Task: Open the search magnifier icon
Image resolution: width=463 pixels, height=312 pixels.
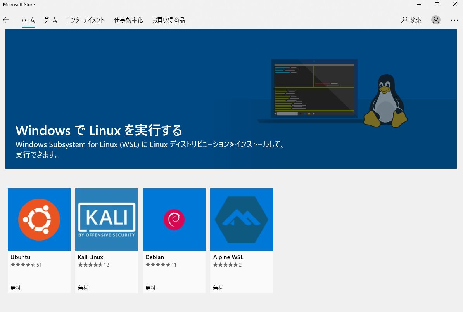Action: point(404,20)
